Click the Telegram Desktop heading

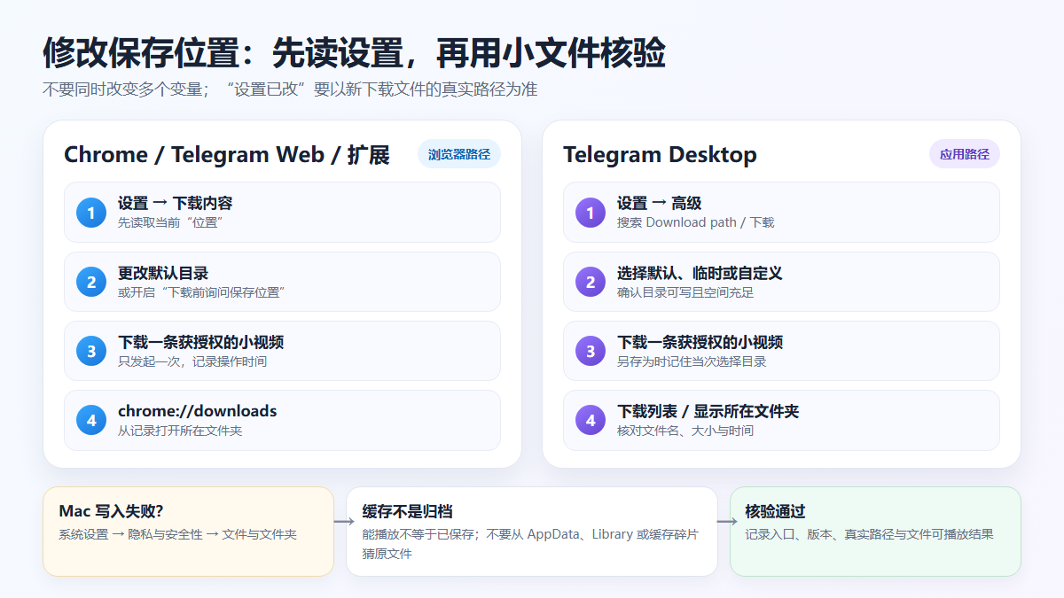click(x=660, y=154)
